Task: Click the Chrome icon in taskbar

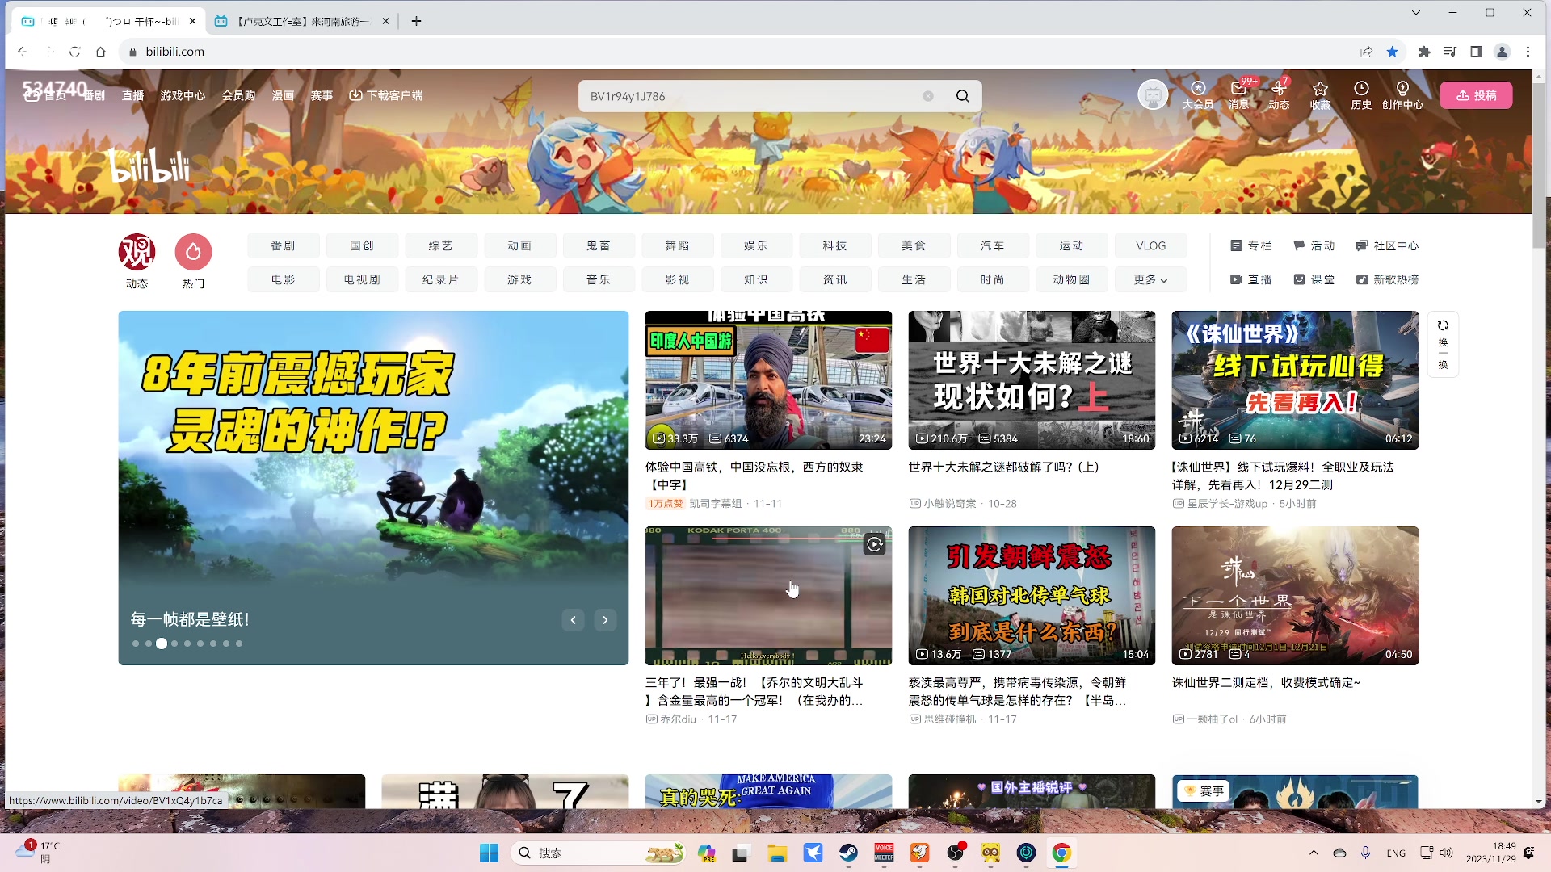Action: tap(1061, 853)
